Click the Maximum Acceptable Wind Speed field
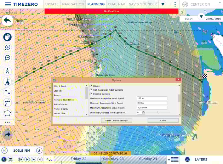This screenshot has width=223, height=164. 152,98
